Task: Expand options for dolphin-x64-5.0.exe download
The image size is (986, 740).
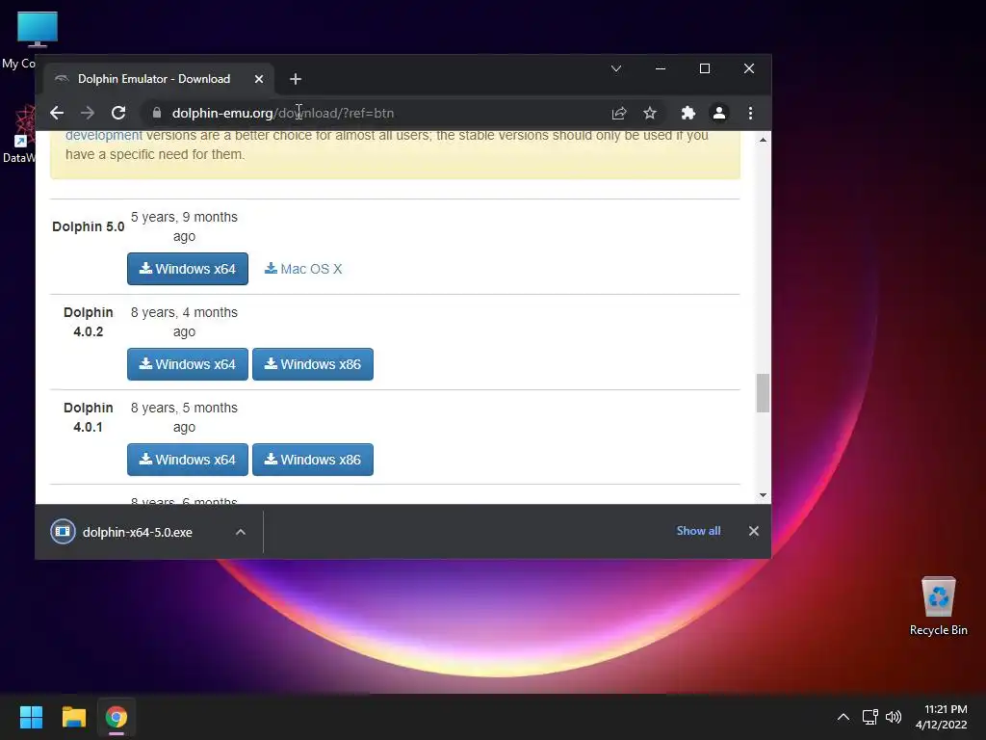Action: pos(240,532)
